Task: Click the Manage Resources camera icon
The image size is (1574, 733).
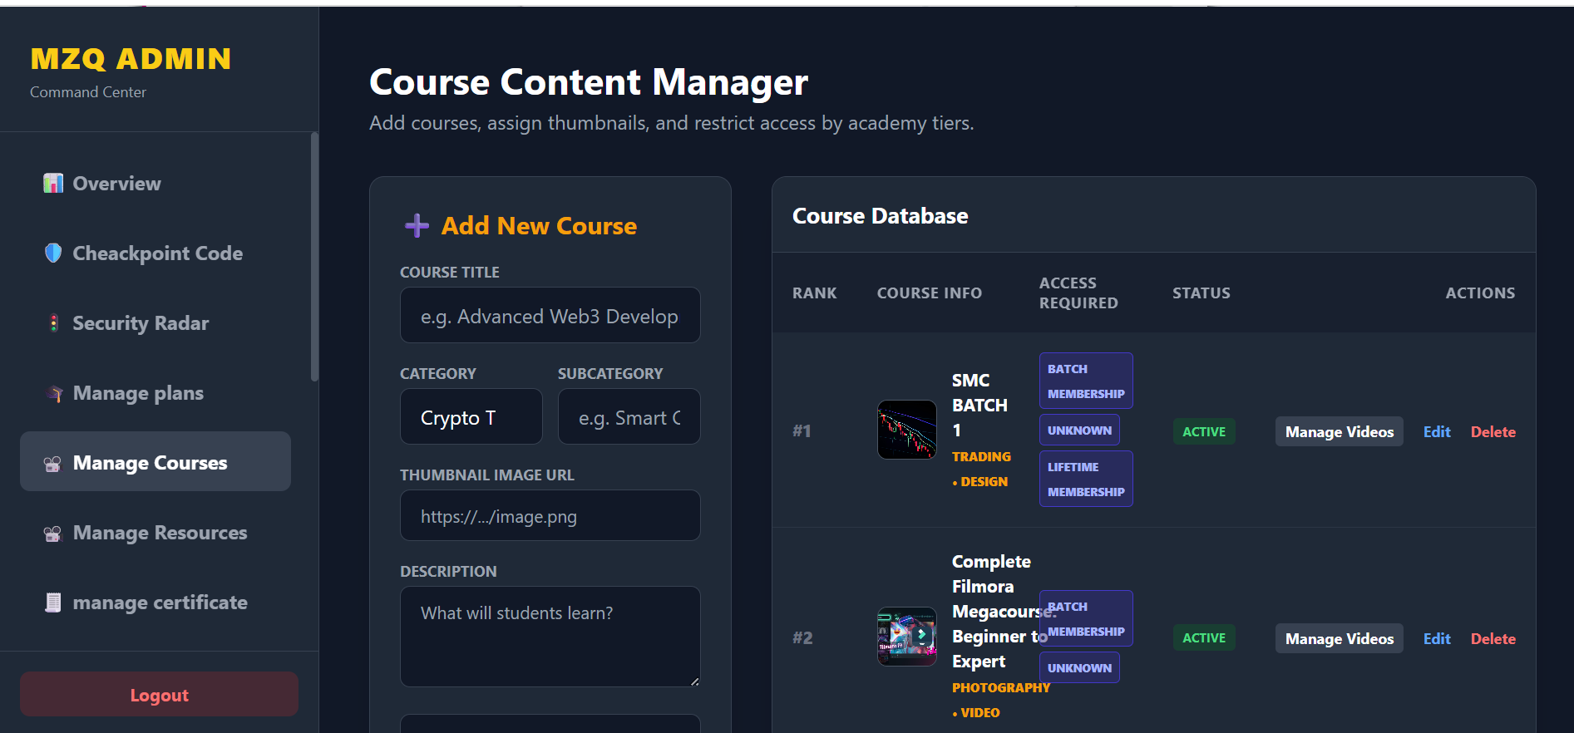Action: [52, 534]
